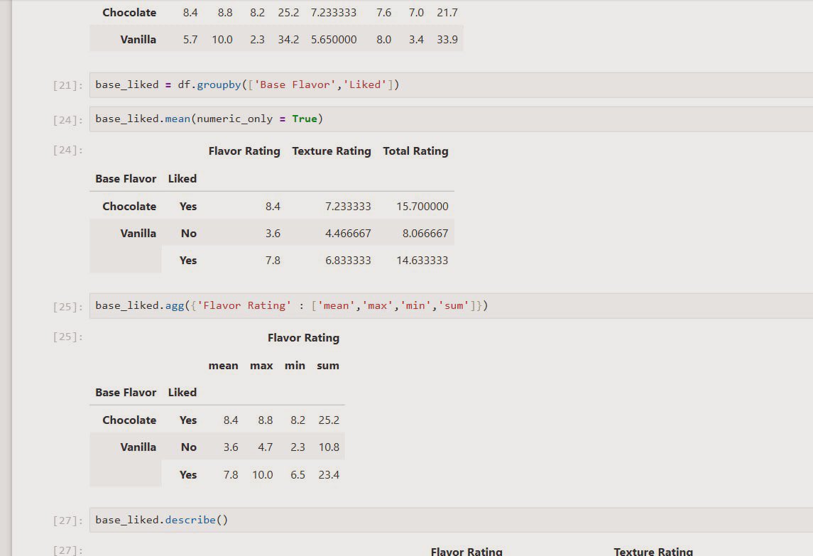Click 'Flavor Rating' header above the agg table
The height and width of the screenshot is (556, 813).
point(303,338)
